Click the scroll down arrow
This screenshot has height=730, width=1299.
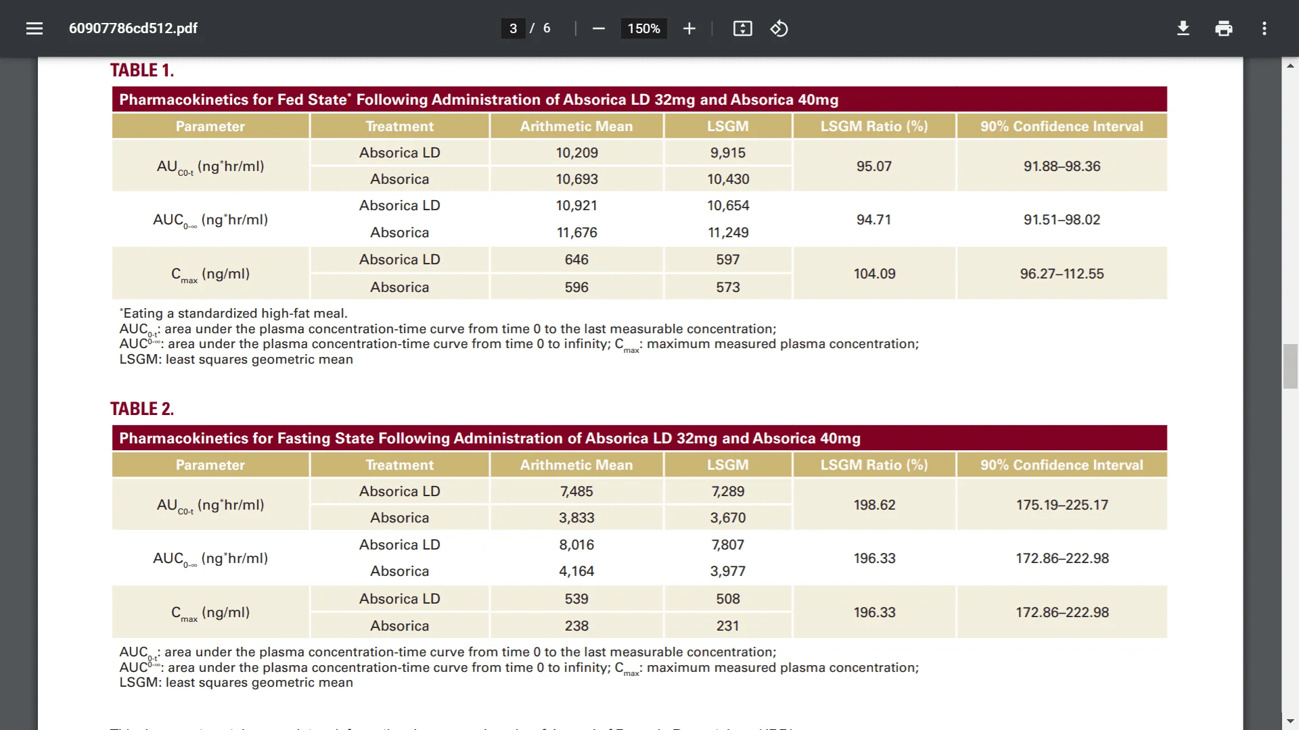1290,721
